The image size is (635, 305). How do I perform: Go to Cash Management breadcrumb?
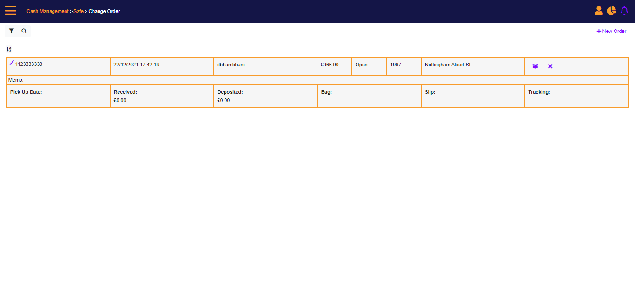click(x=47, y=11)
